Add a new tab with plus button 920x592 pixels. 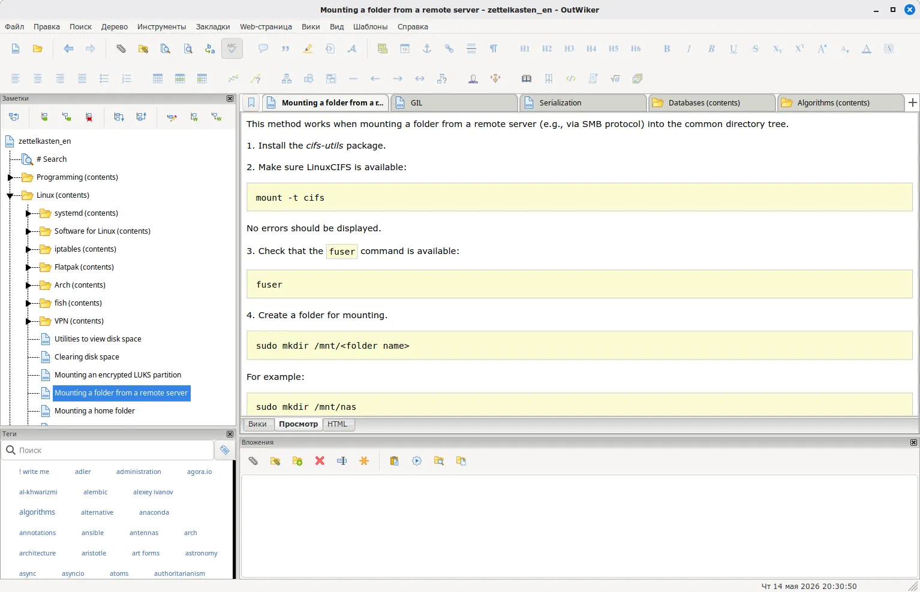[912, 102]
